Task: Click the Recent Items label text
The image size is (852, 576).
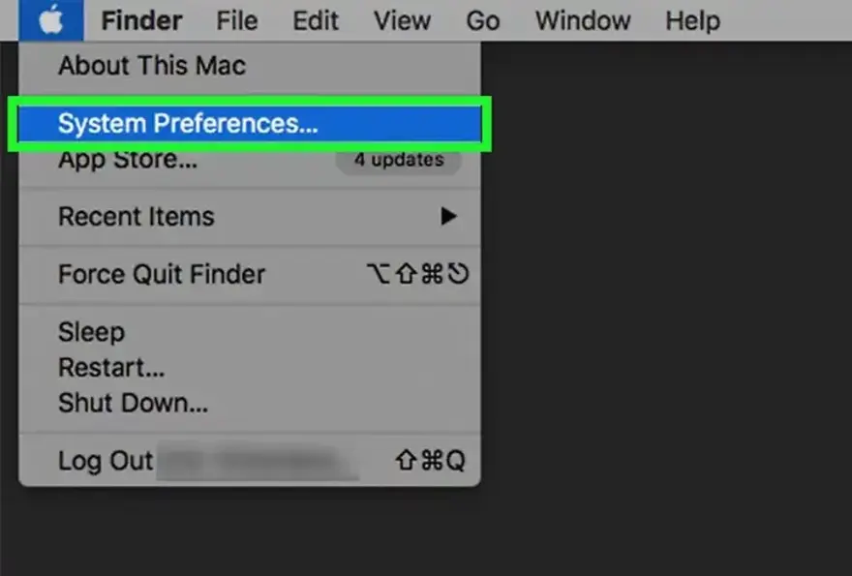Action: point(137,216)
